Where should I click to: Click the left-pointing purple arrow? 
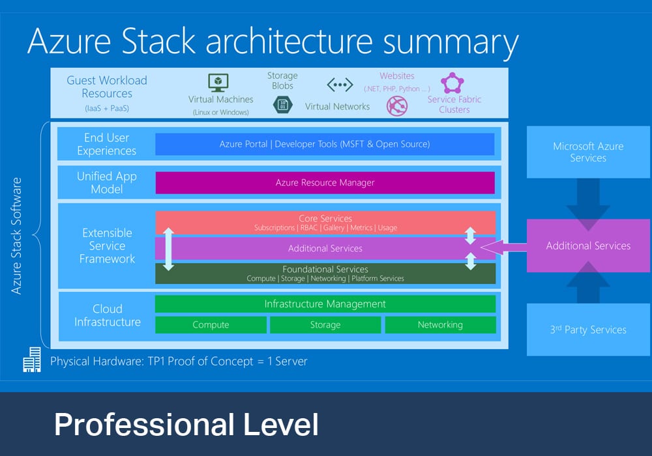pyautogui.click(x=503, y=248)
